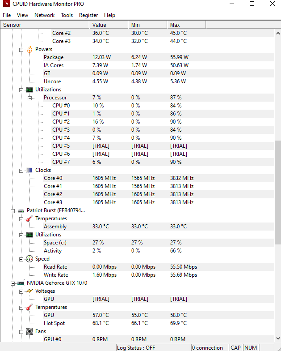Click the Clocks waveform icon
281x351 pixels.
(x=29, y=170)
